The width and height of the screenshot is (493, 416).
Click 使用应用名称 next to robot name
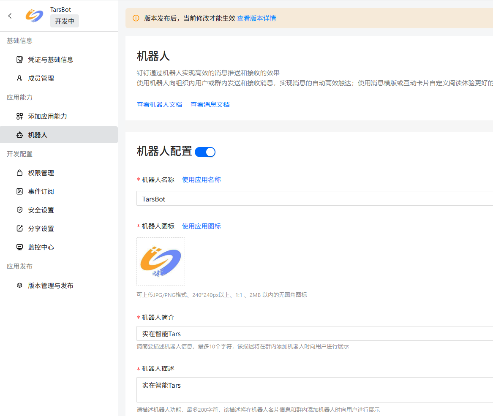coord(201,179)
